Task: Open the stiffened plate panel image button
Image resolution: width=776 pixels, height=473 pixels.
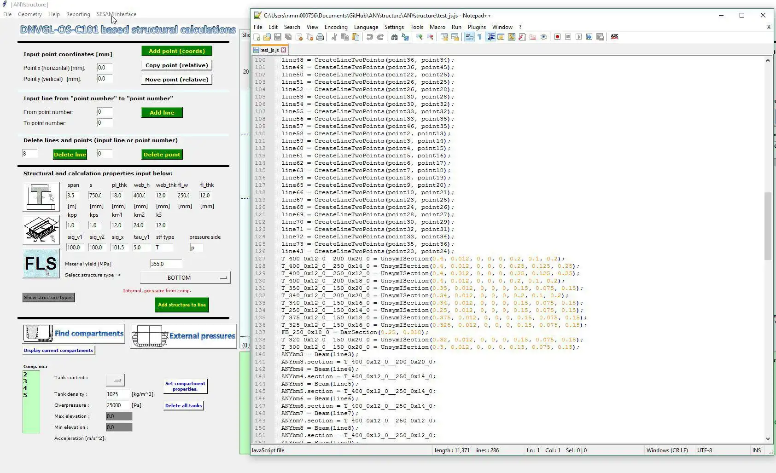Action: [41, 230]
